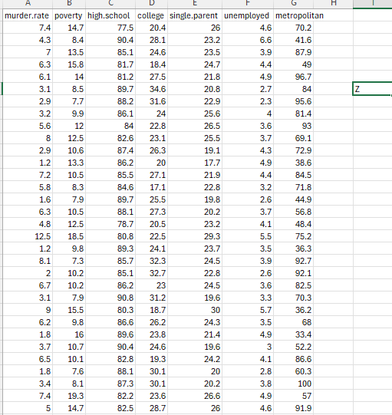Click the unemployed value 6.6
Viewport: 392px width, 415px height.
coord(248,40)
